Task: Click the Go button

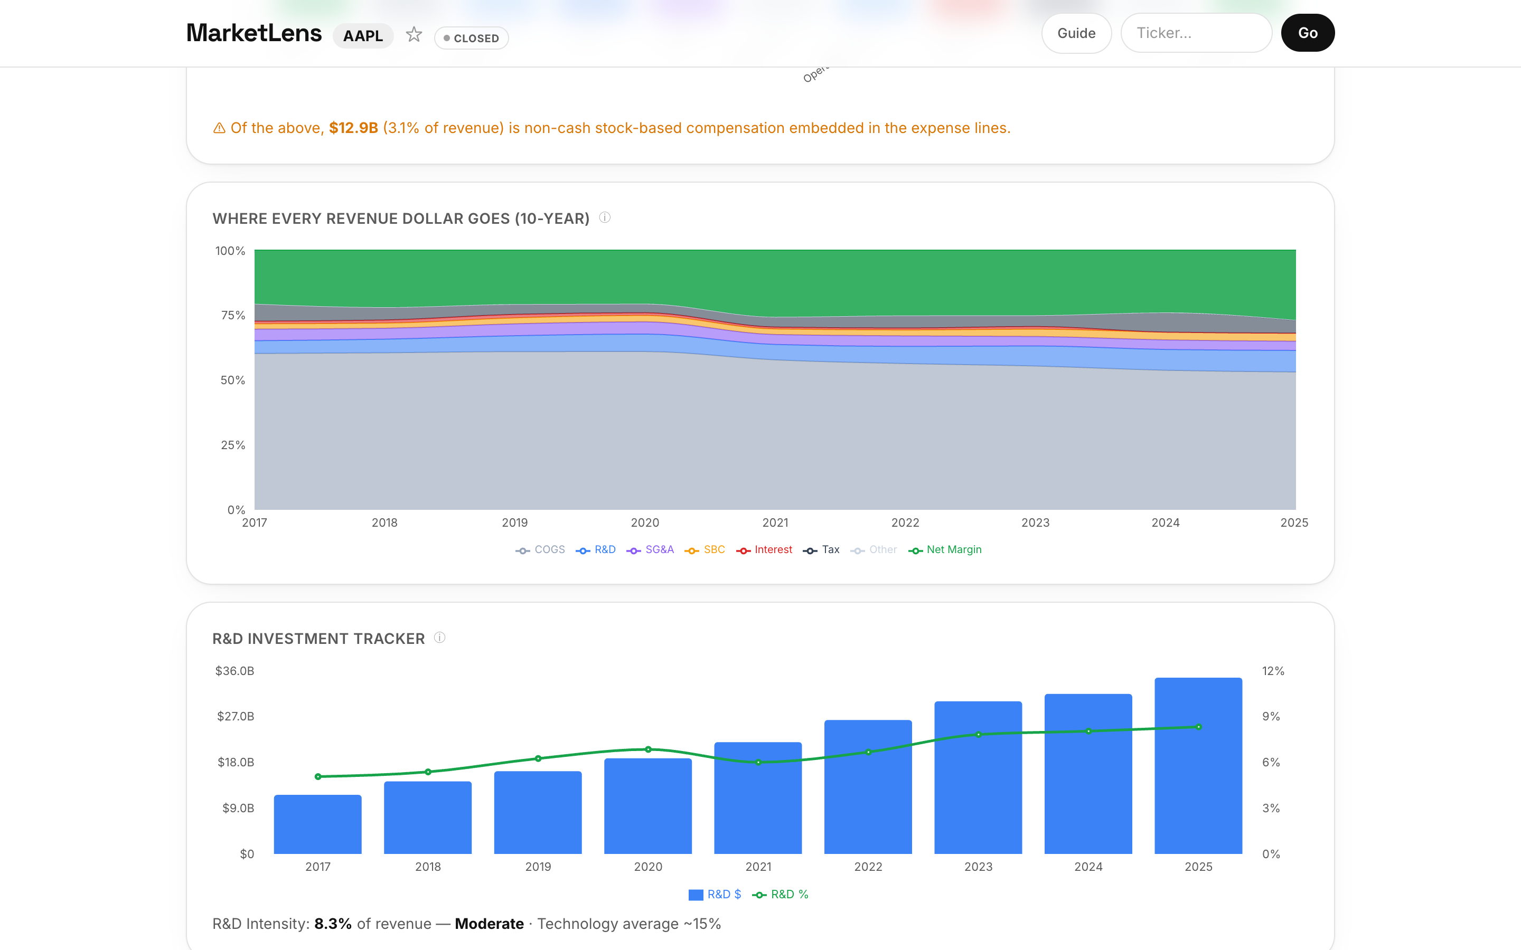Action: coord(1307,33)
